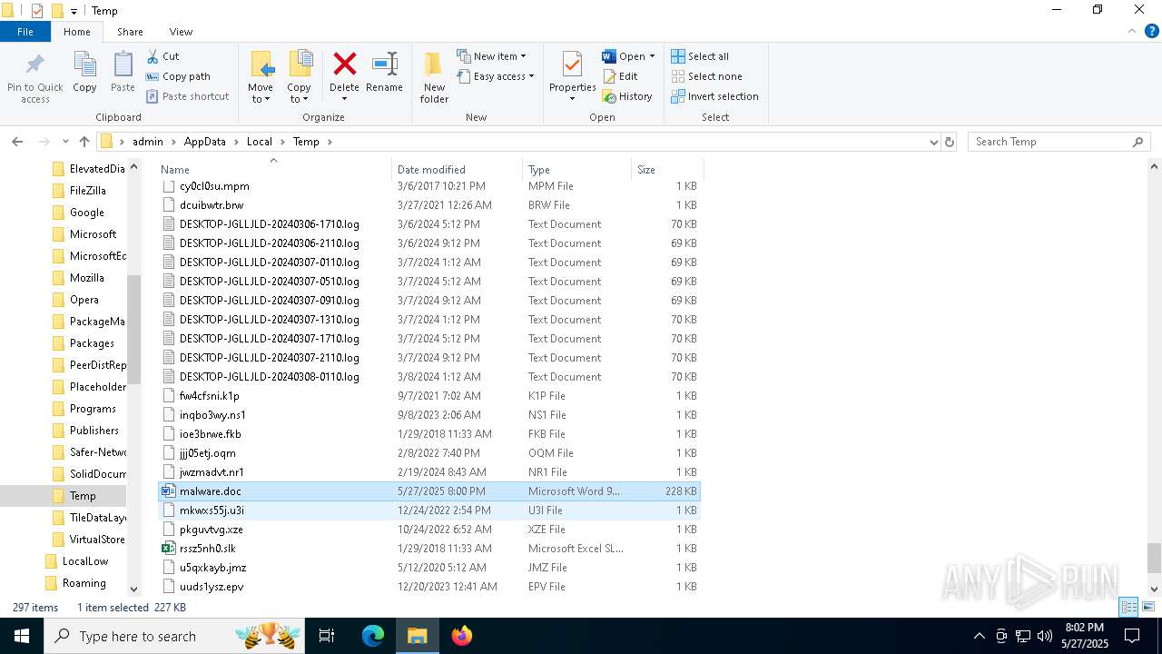Open the Roaming folder in tree

click(84, 583)
